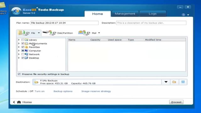Expand the Library tree node
The height and width of the screenshot is (113, 201).
coord(19,40)
